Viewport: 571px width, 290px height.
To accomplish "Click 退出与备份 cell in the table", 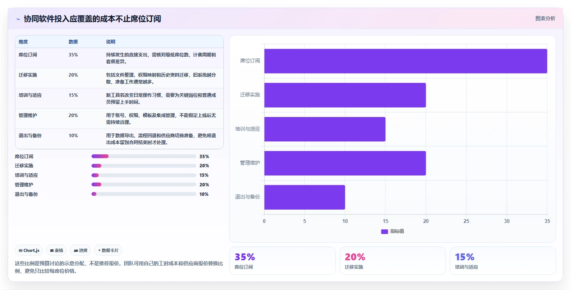I will tap(30, 136).
